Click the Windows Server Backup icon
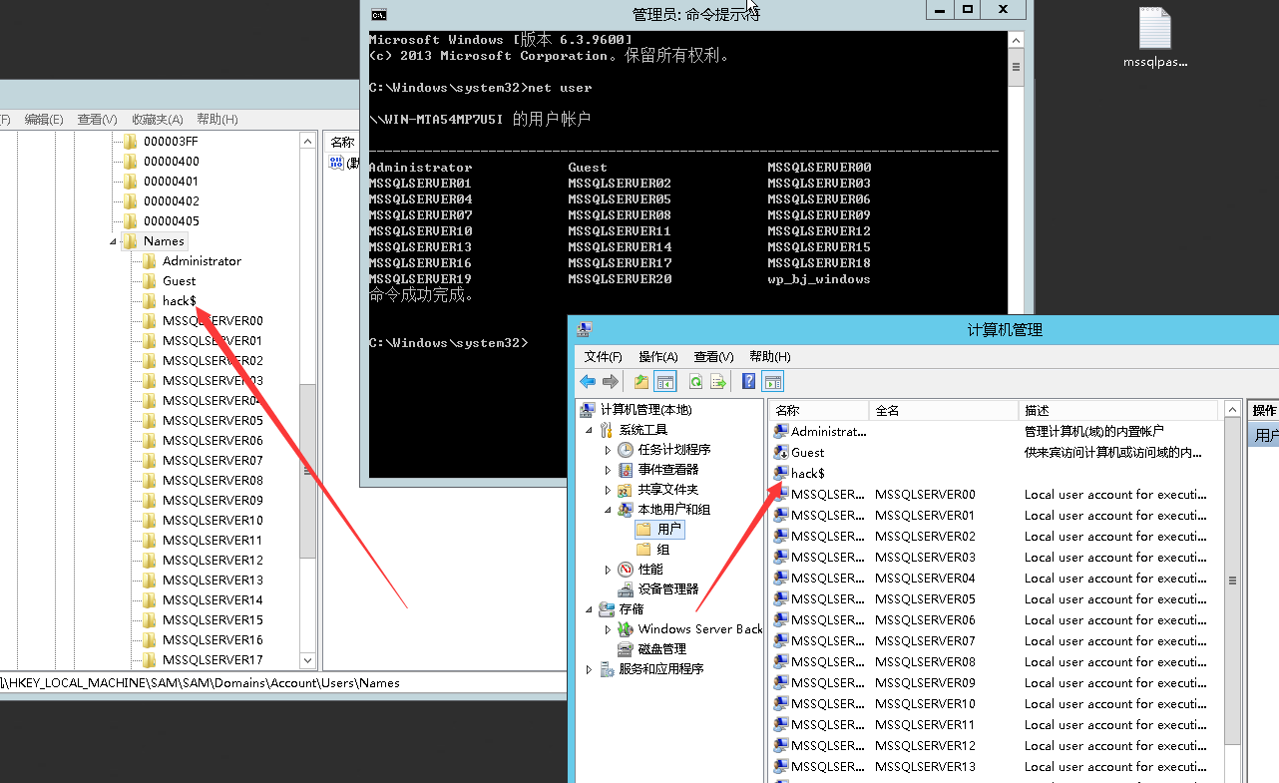This screenshot has height=783, width=1279. pyautogui.click(x=626, y=629)
